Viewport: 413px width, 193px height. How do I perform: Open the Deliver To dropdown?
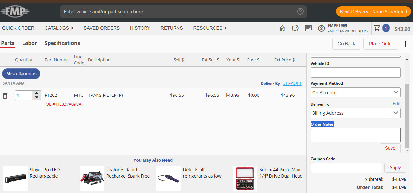[x=356, y=113]
